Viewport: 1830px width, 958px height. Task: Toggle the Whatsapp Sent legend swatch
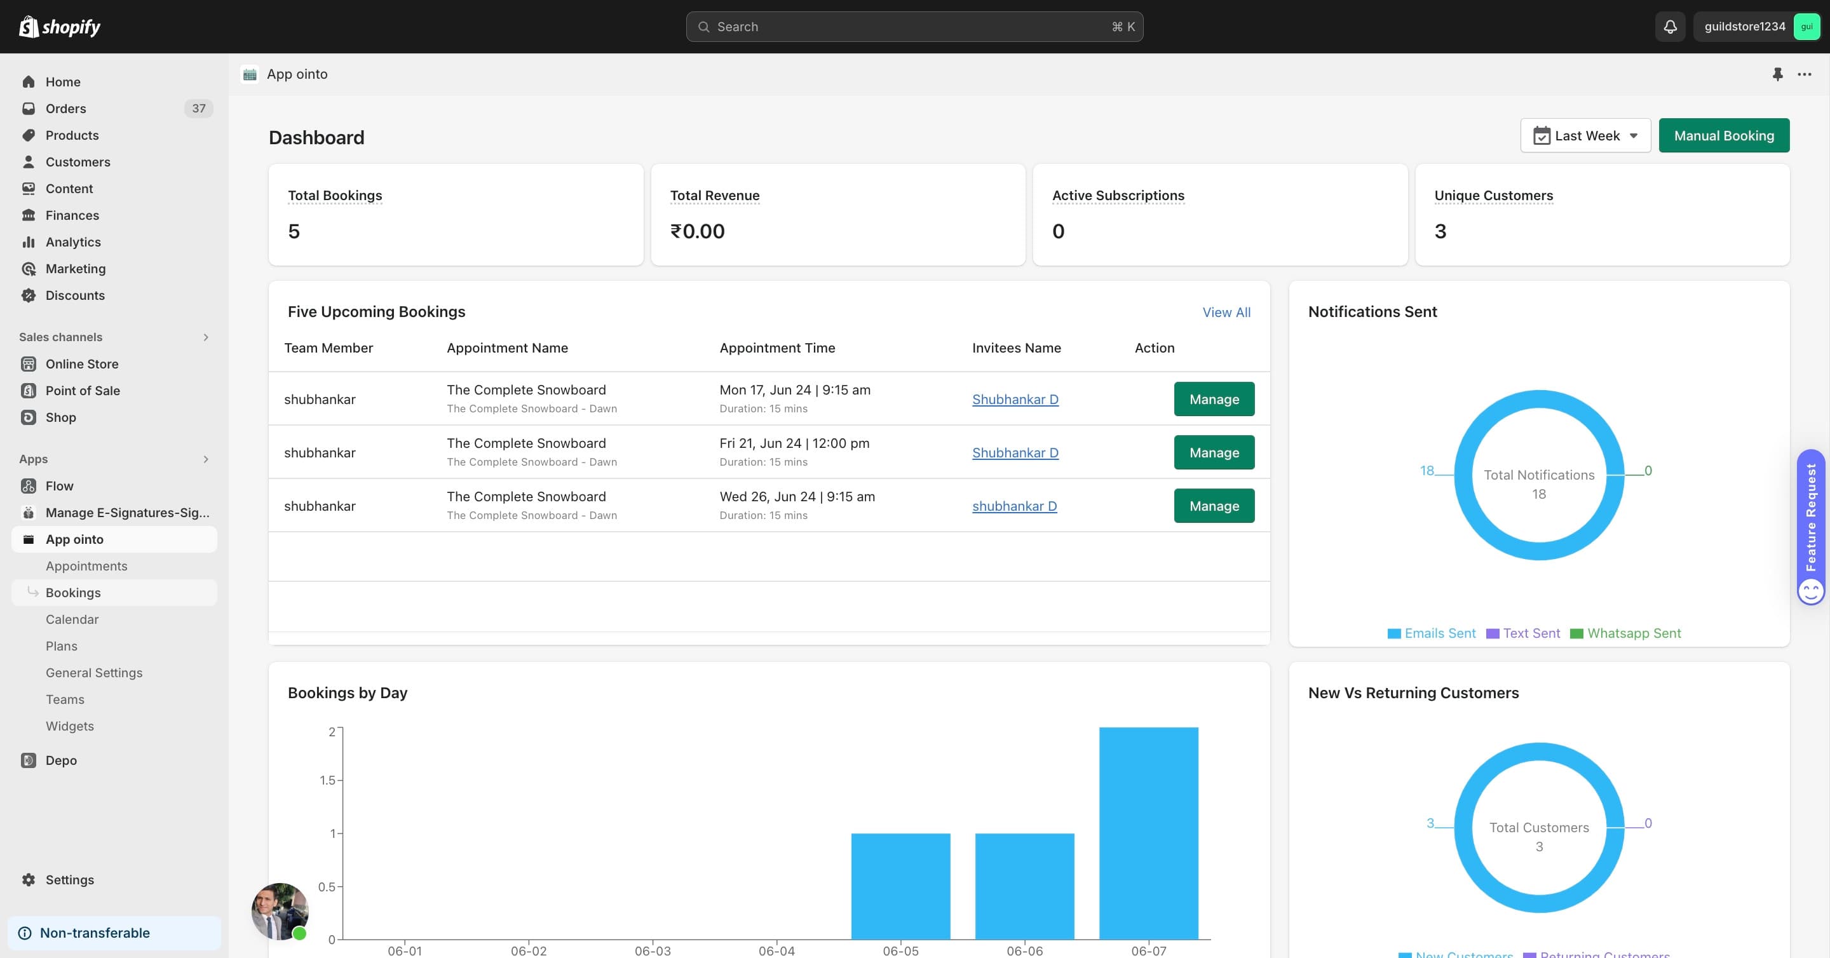1576,633
